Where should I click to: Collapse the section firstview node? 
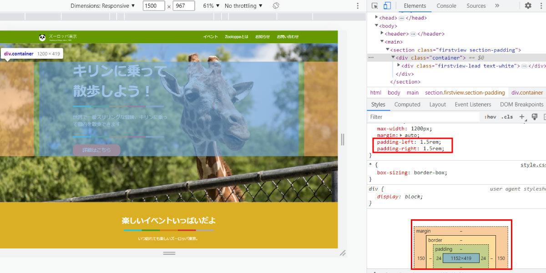click(388, 50)
